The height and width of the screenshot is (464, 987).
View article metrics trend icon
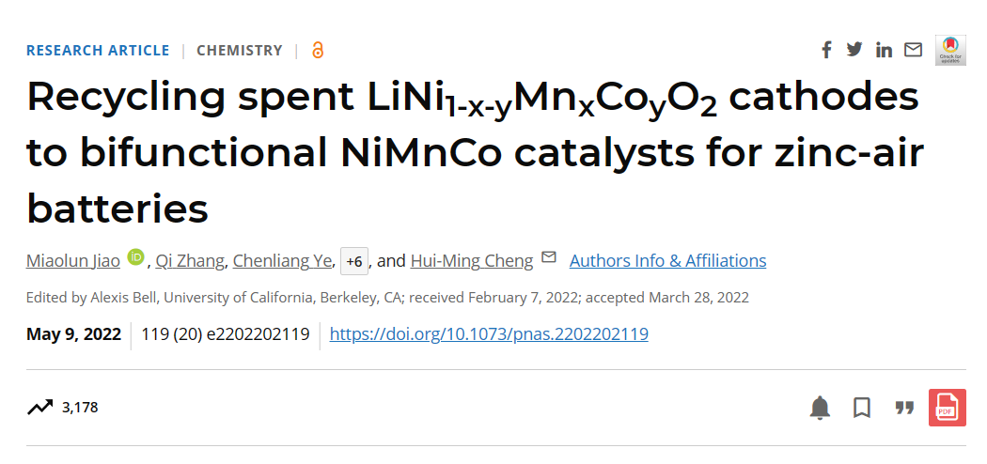(40, 408)
